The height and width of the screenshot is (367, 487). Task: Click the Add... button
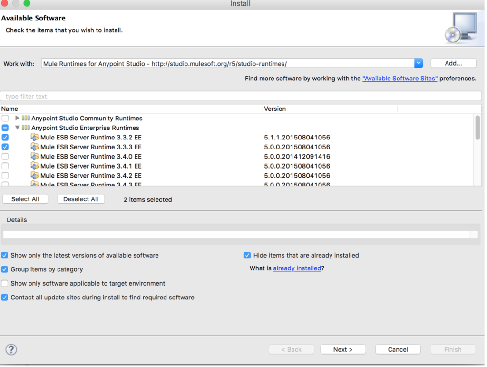453,63
